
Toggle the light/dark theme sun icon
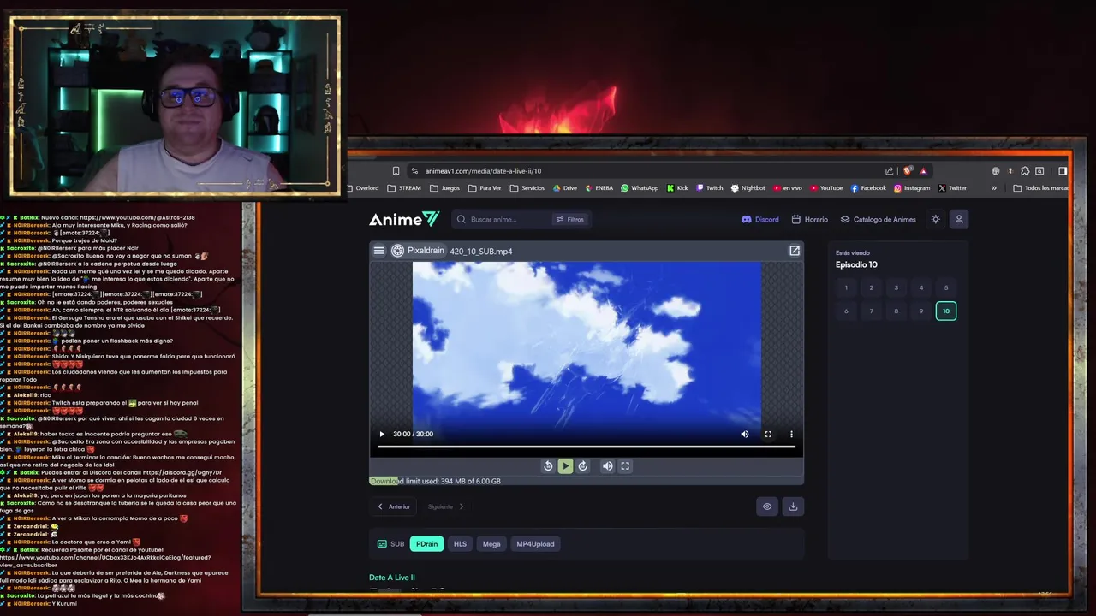coord(936,219)
